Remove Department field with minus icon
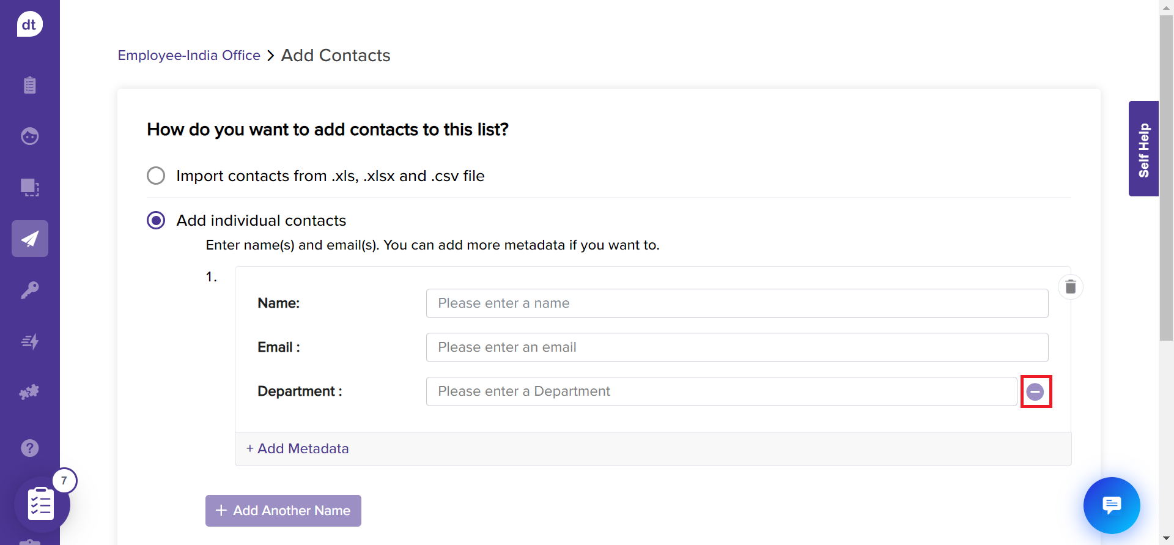Screen dimensions: 1174x545 click(x=1035, y=391)
